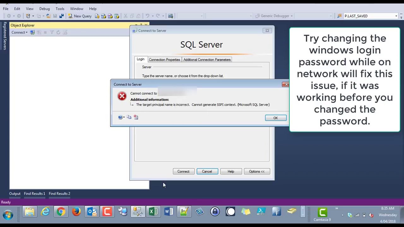Click the Help button in Connect to Server
Screen dimensions: 404x227
[231, 172]
